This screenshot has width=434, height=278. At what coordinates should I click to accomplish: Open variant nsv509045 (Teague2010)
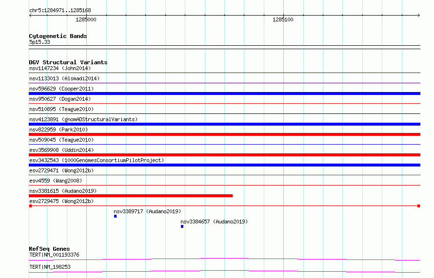pyautogui.click(x=61, y=140)
